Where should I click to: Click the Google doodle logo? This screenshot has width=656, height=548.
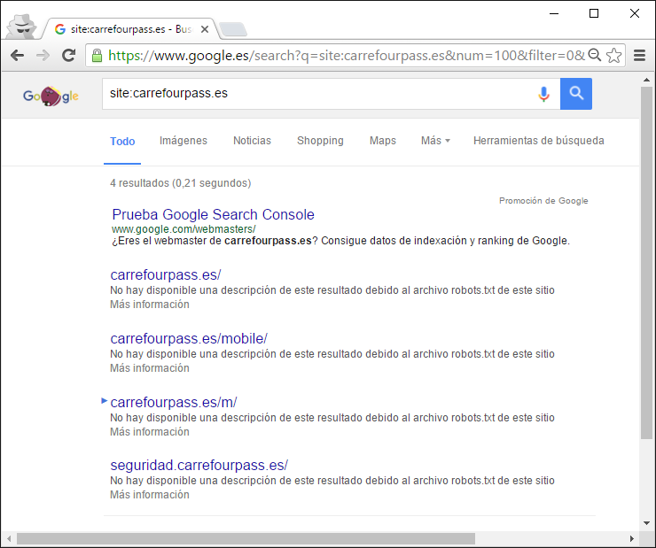51,96
